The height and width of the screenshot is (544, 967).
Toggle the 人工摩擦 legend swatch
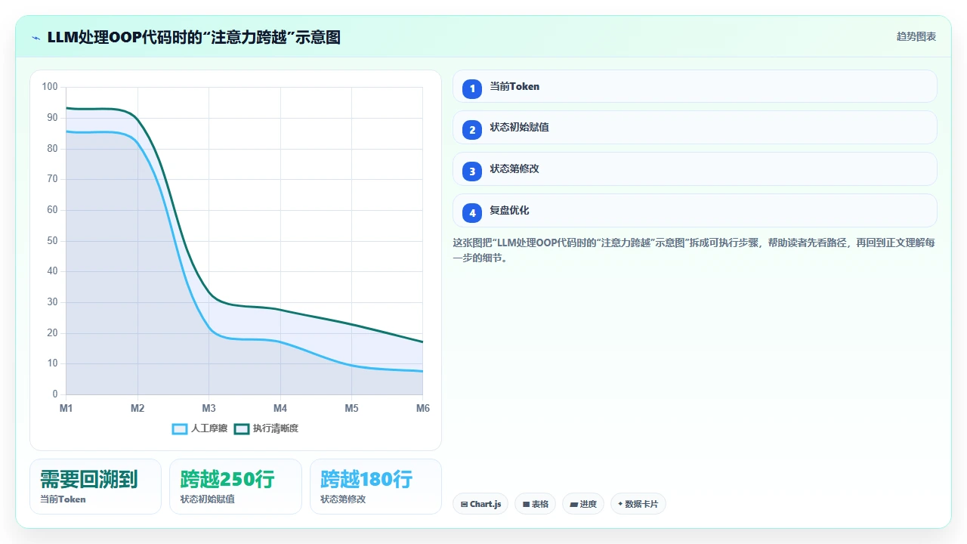tap(180, 428)
